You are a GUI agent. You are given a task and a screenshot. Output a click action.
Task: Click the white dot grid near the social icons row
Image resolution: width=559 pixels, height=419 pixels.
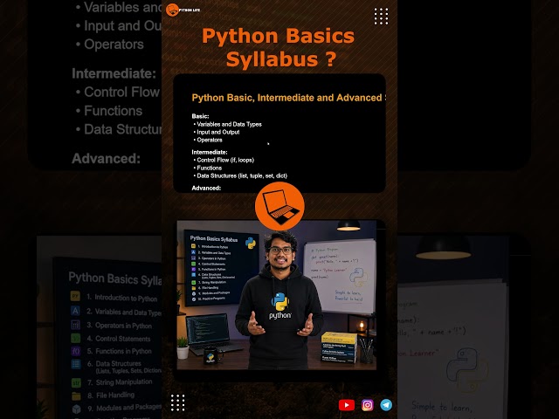[177, 403]
